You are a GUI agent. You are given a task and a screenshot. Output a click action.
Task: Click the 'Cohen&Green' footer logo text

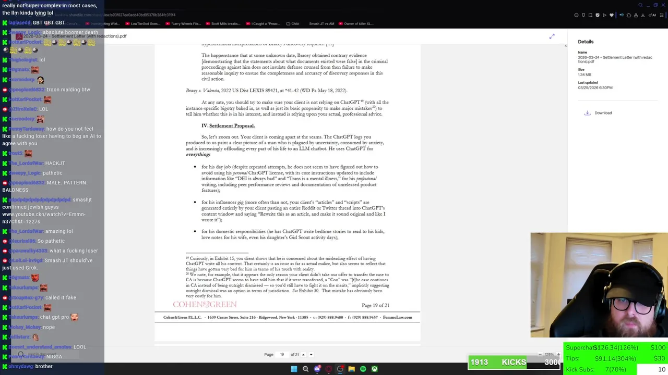click(x=205, y=304)
